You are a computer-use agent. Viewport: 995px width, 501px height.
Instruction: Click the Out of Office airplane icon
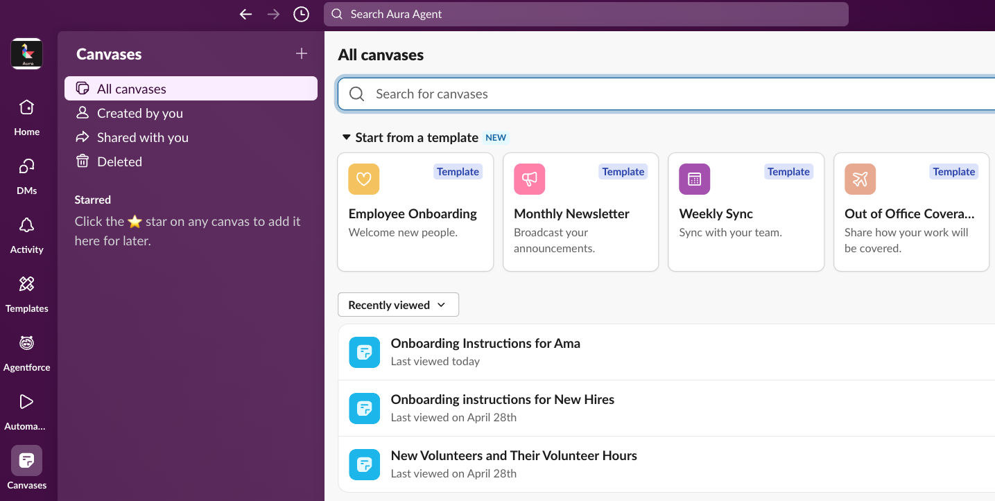[x=860, y=179]
